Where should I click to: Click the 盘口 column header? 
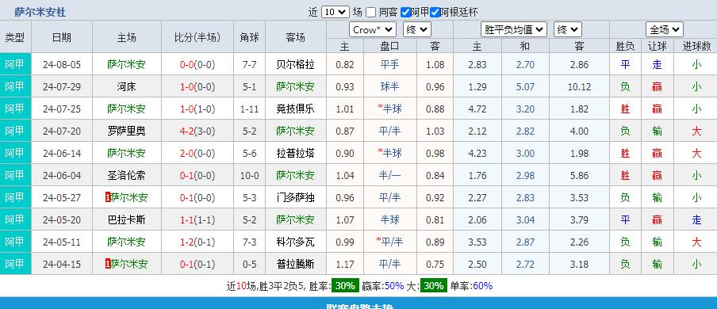[389, 46]
